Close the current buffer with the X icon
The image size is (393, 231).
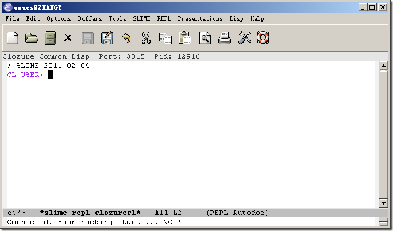pyautogui.click(x=68, y=38)
